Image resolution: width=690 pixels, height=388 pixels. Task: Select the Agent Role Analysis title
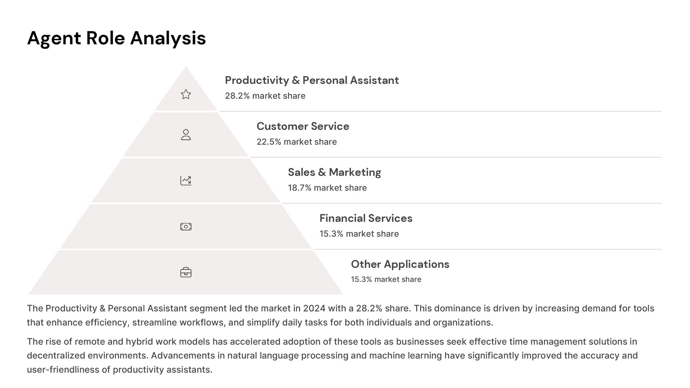pyautogui.click(x=116, y=38)
